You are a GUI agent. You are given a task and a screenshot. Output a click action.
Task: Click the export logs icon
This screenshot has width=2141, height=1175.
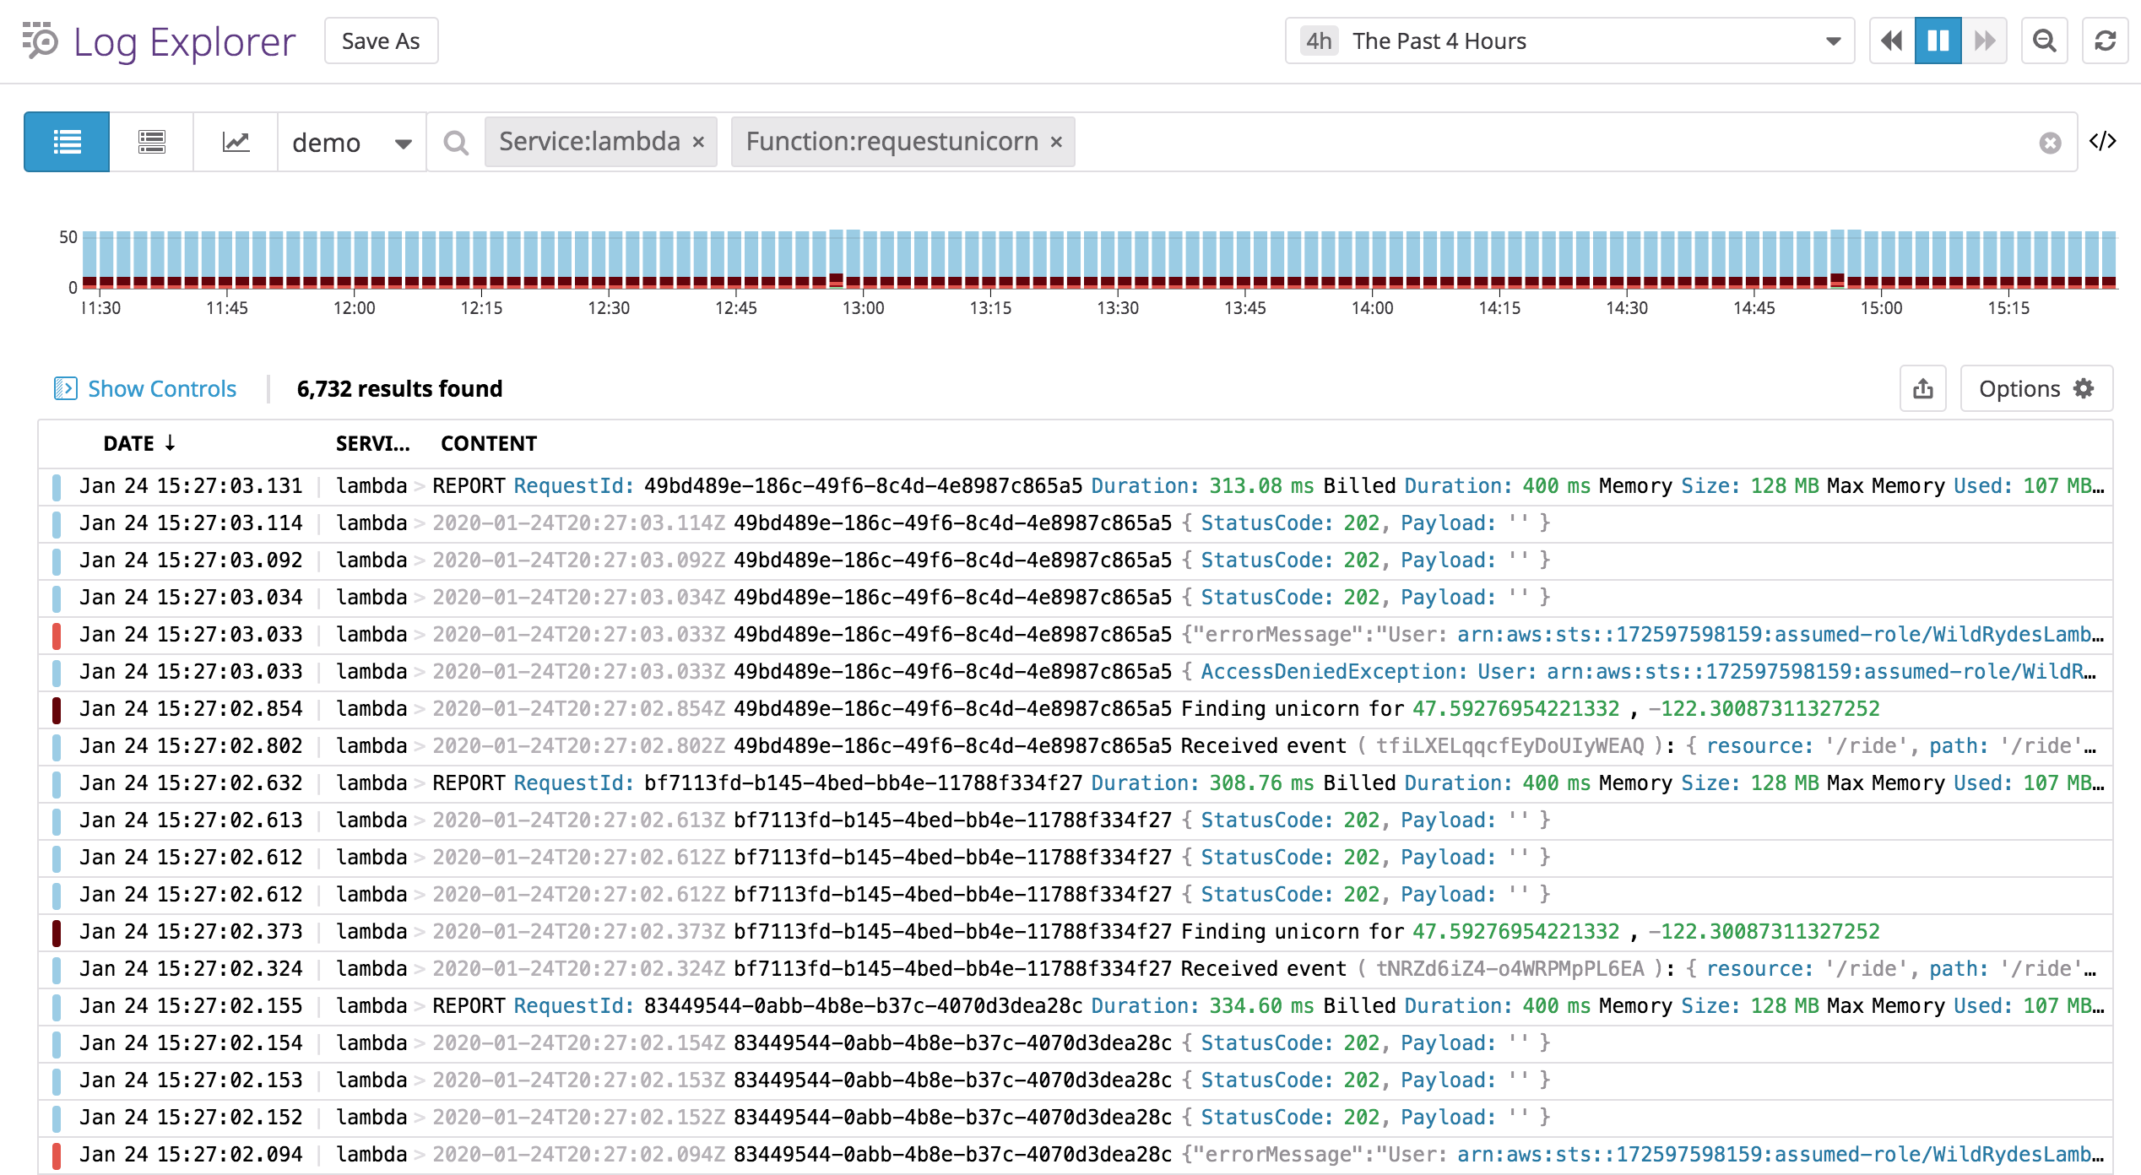pyautogui.click(x=1923, y=388)
